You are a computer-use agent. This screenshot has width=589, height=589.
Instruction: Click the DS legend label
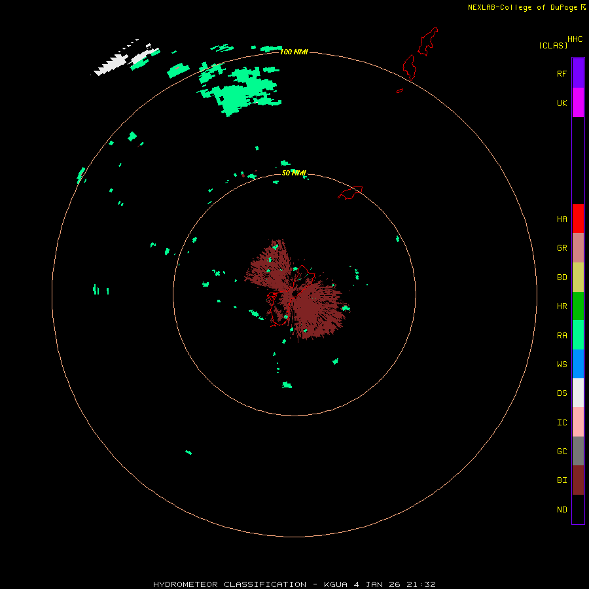coord(562,393)
